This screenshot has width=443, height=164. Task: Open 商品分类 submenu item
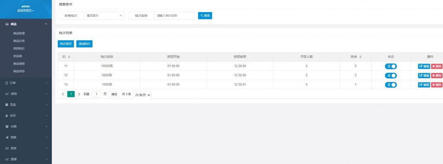[x=19, y=41]
